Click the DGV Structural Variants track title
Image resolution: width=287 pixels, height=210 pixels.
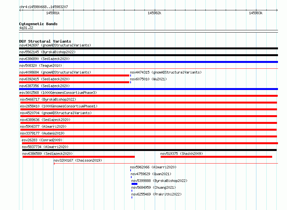45,41
